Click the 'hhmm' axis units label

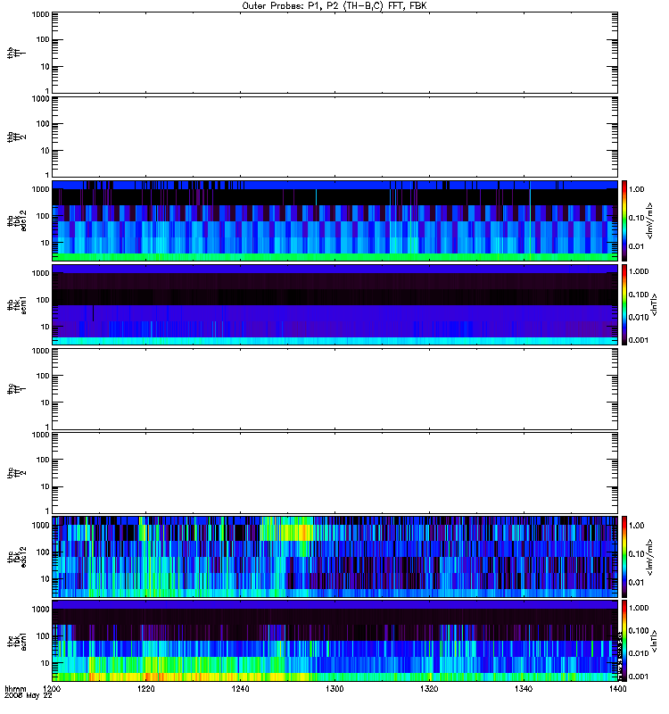point(15,688)
